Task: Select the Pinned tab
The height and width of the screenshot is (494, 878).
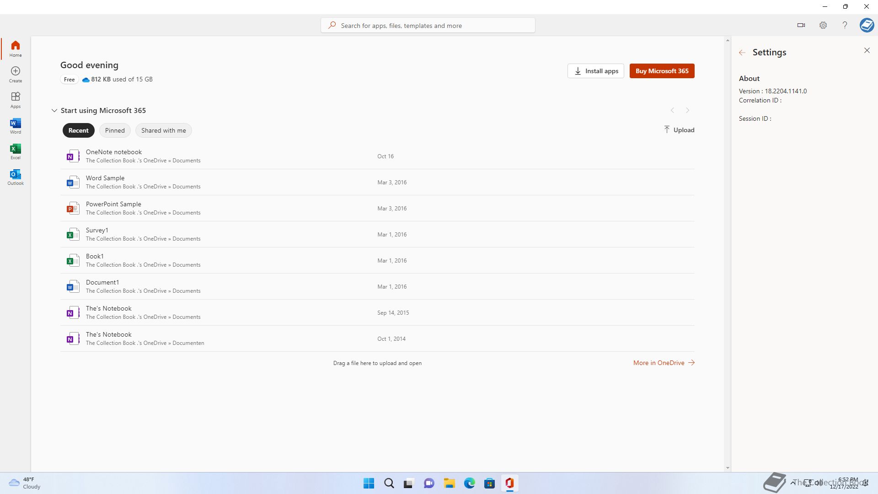Action: point(115,130)
